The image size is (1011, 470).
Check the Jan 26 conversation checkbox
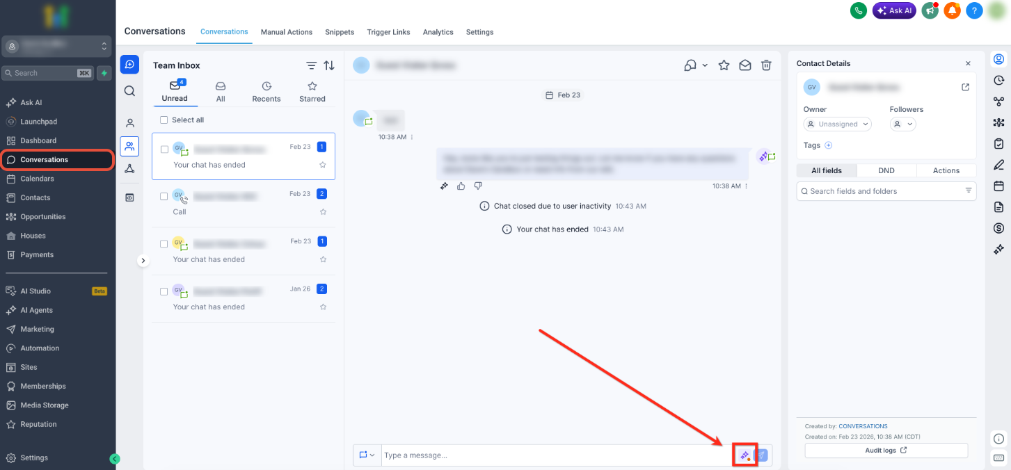164,291
